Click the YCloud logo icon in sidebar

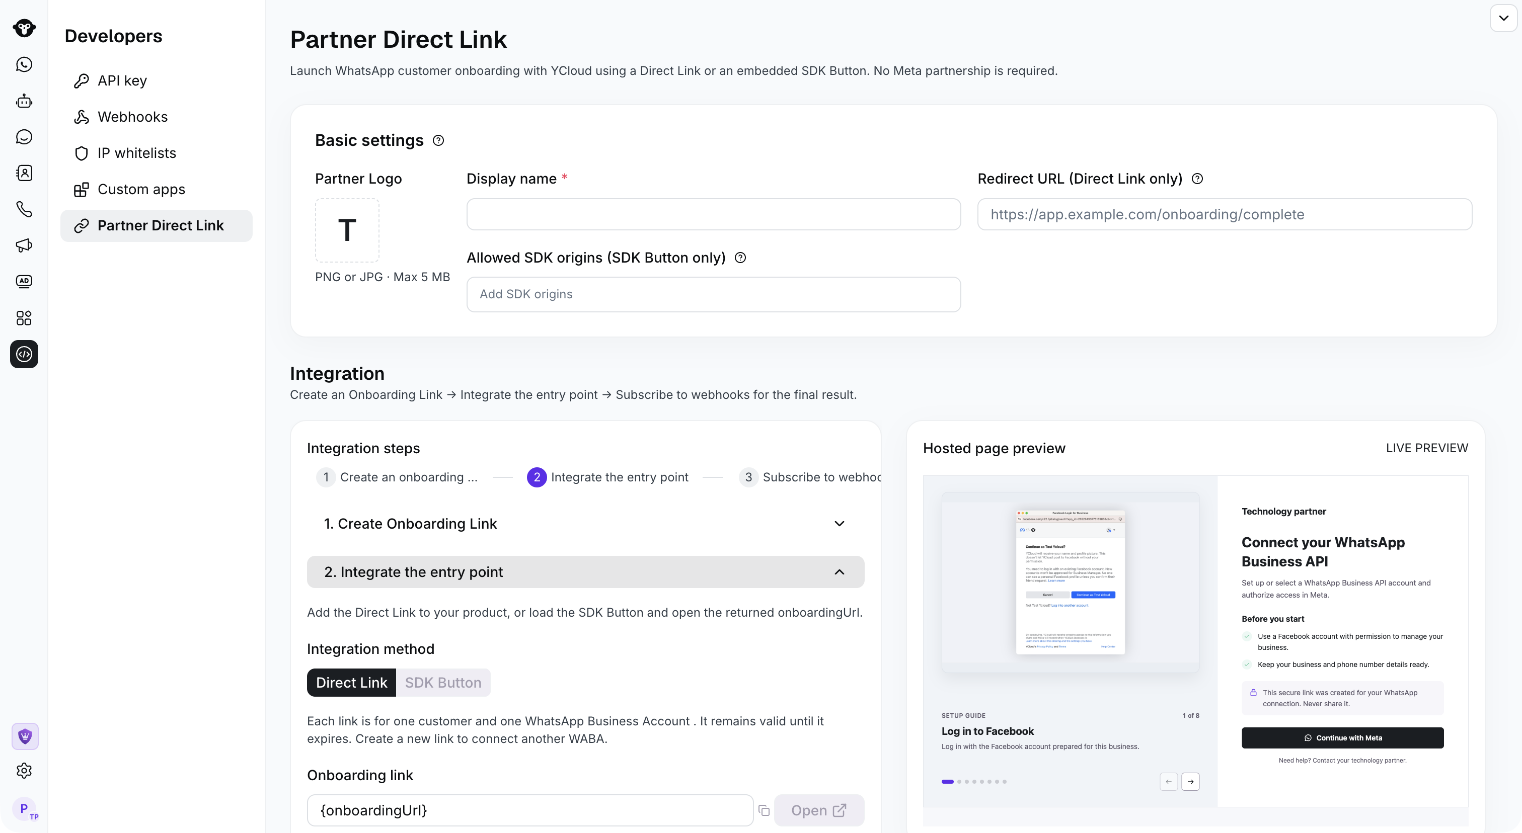[24, 28]
